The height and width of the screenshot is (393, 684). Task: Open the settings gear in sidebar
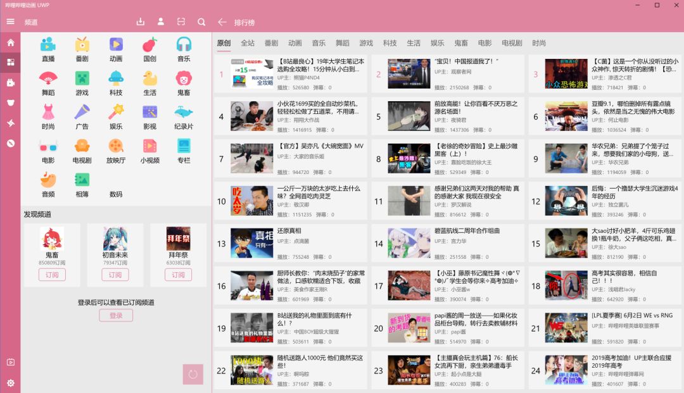pos(11,383)
